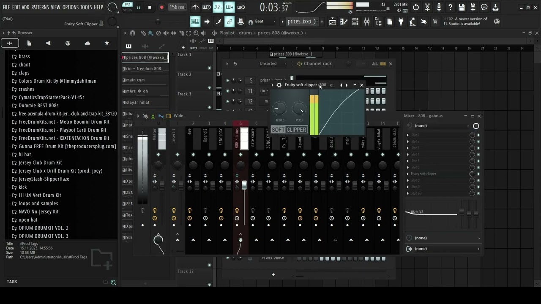Select next preset in Fruity soft clipper
541x304 pixels.
(347, 85)
